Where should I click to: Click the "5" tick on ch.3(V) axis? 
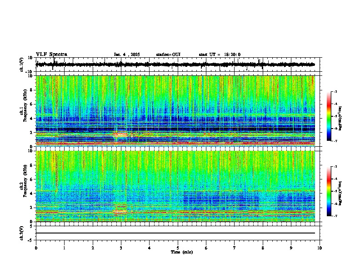[x=31, y=226]
